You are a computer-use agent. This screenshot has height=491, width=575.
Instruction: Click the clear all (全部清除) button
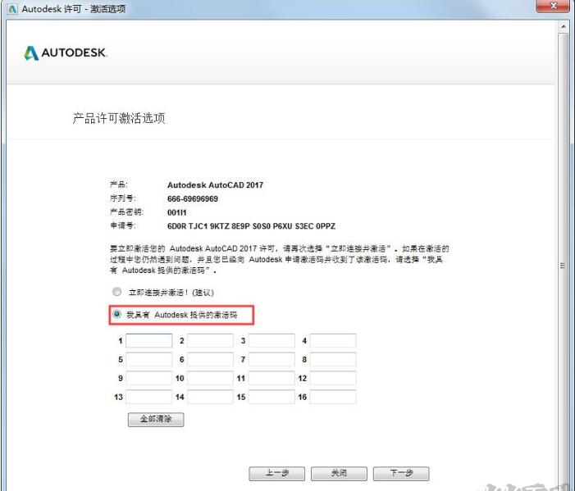[x=156, y=419]
